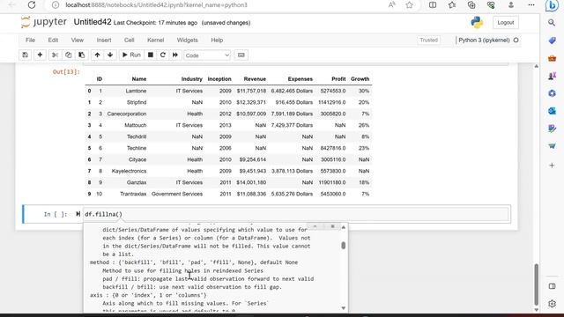
Task: Move selected cell up arrow
Action: 97,55
